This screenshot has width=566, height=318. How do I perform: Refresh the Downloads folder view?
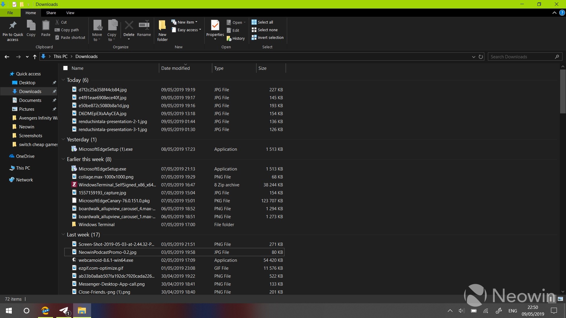(x=481, y=57)
